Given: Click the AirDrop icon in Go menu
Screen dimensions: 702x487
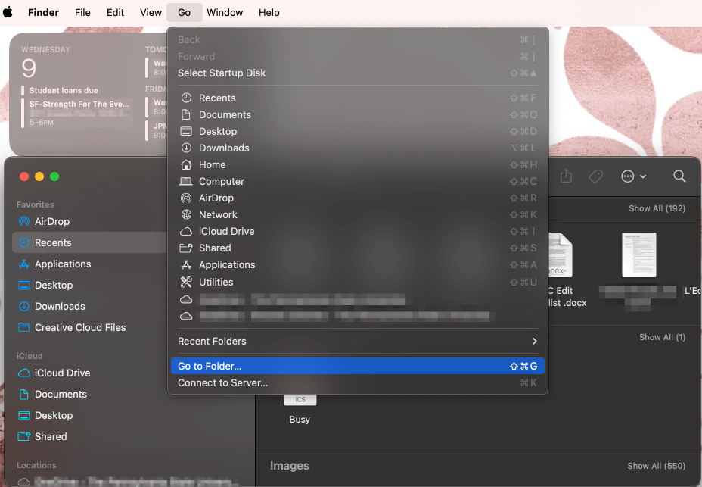Looking at the screenshot, I should coord(186,198).
